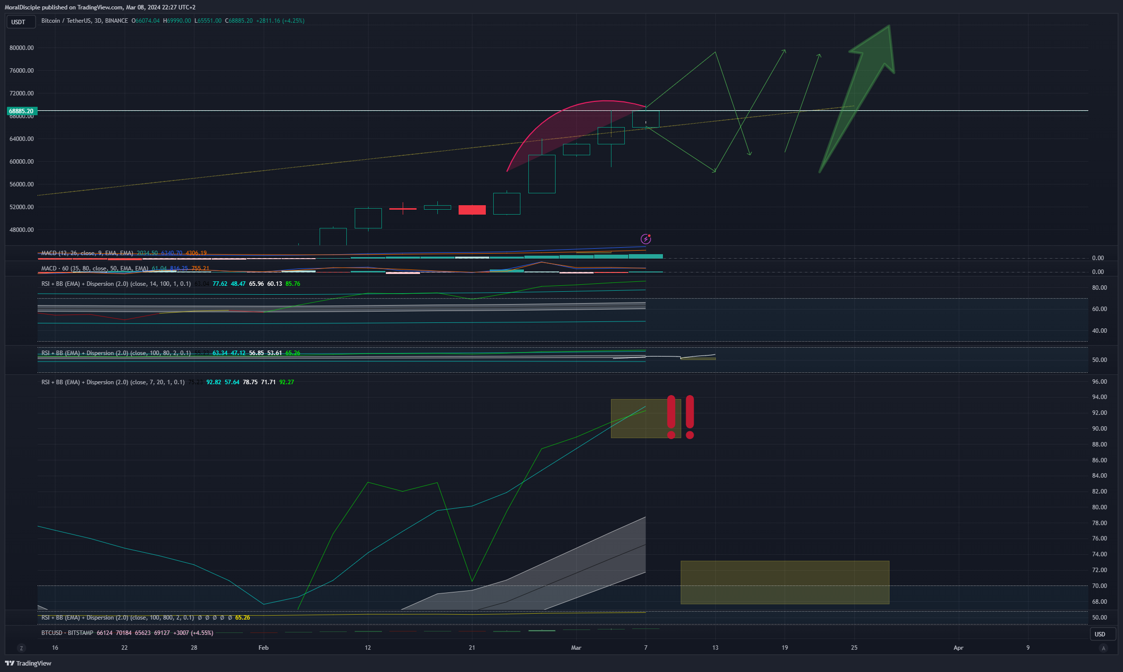The width and height of the screenshot is (1123, 672).
Task: Select the RSI + BB legend with 7, 20
Action: pos(113,382)
